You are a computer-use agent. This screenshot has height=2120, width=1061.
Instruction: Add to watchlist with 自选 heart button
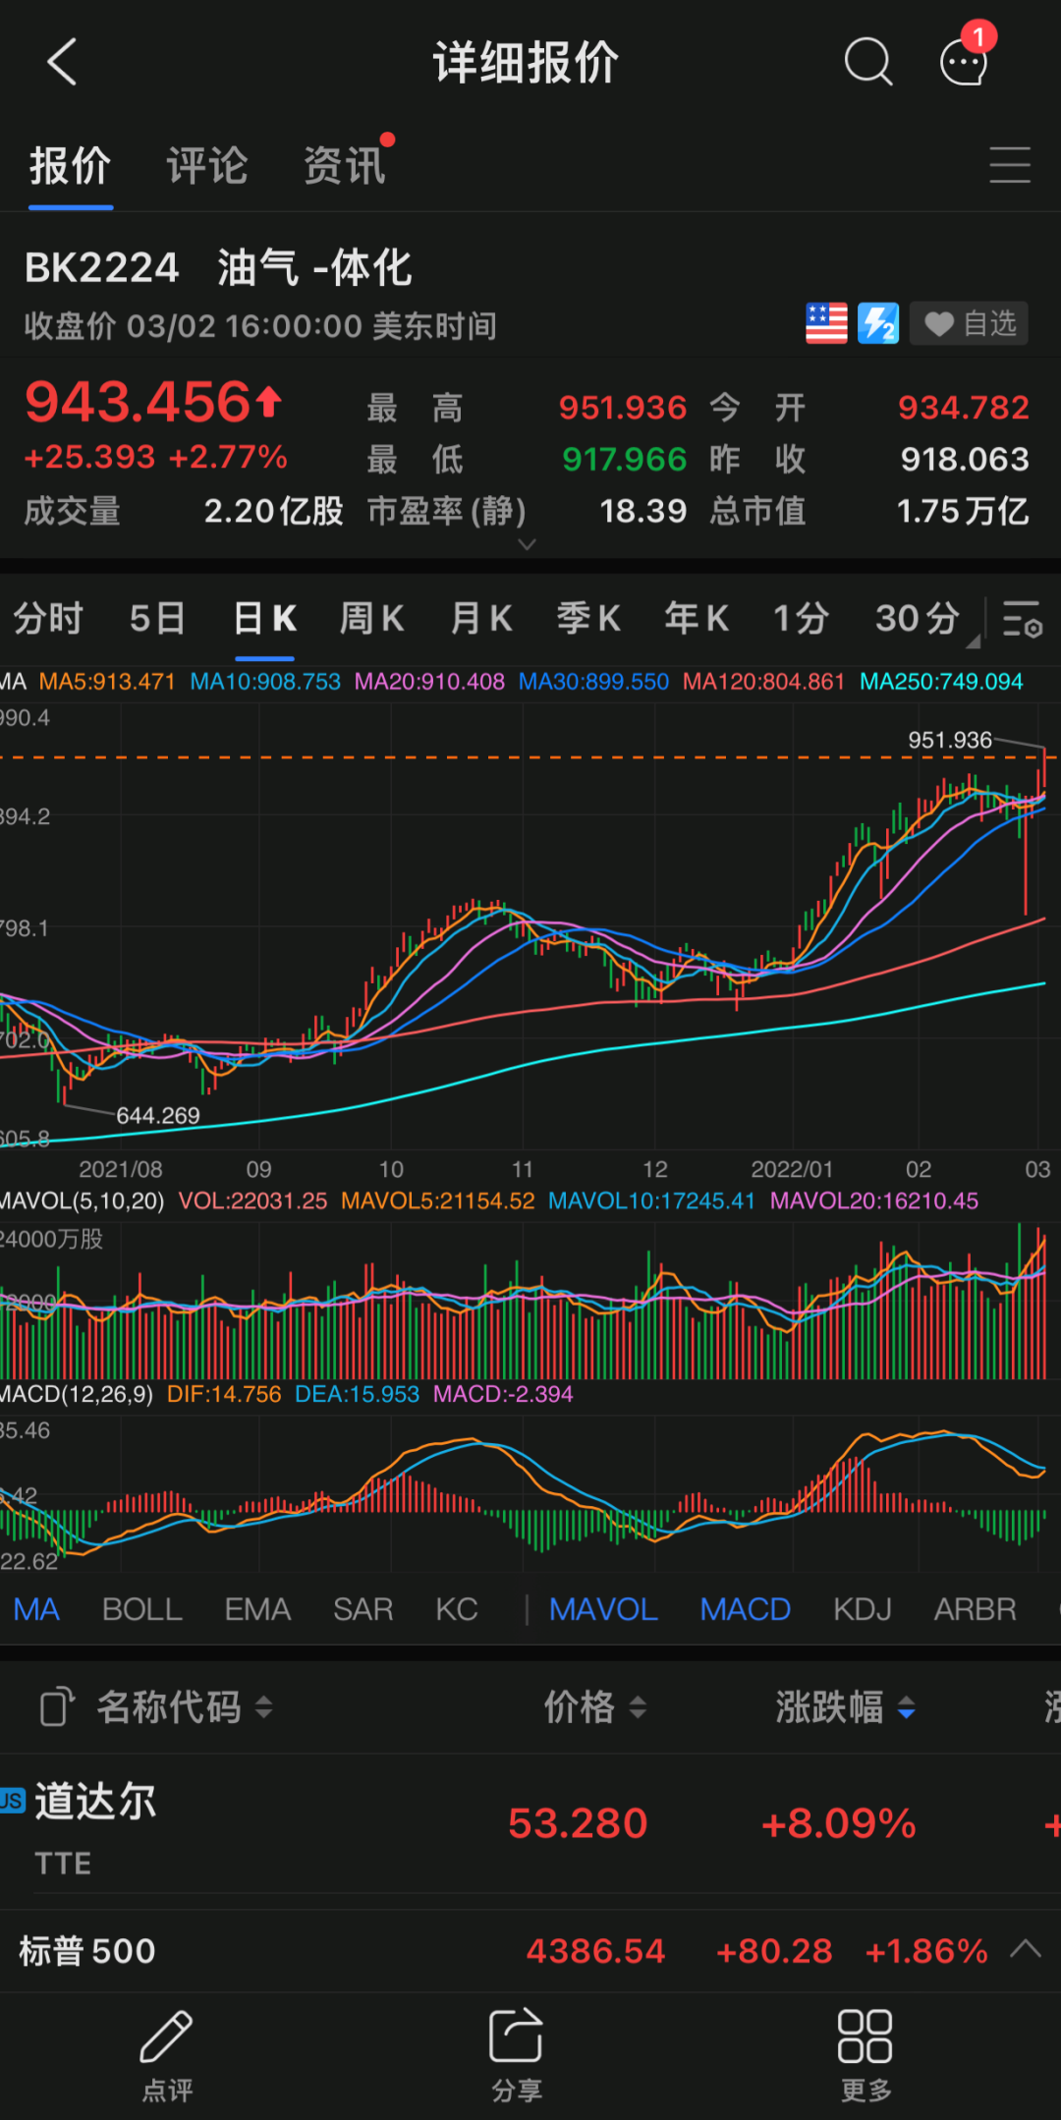point(969,323)
